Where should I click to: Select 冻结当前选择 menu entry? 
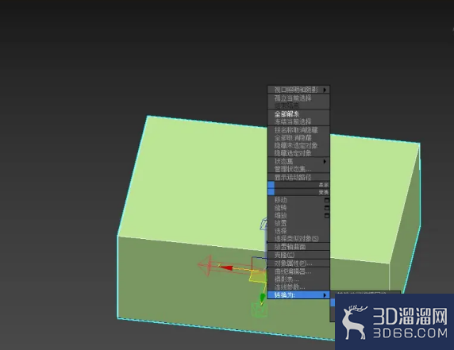click(298, 121)
